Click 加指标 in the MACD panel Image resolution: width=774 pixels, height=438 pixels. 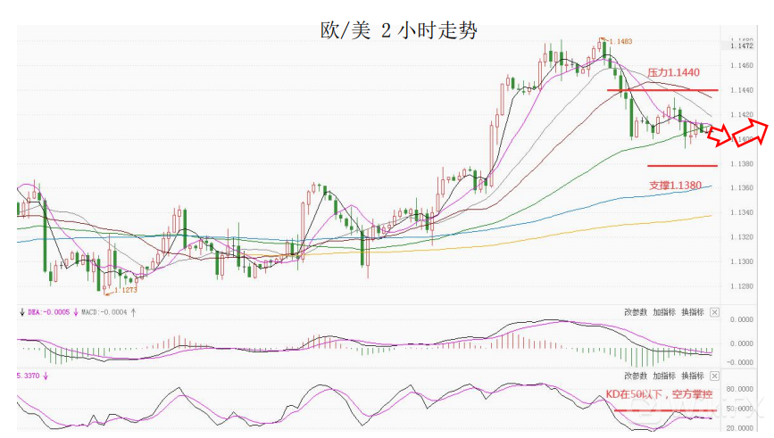pos(664,312)
